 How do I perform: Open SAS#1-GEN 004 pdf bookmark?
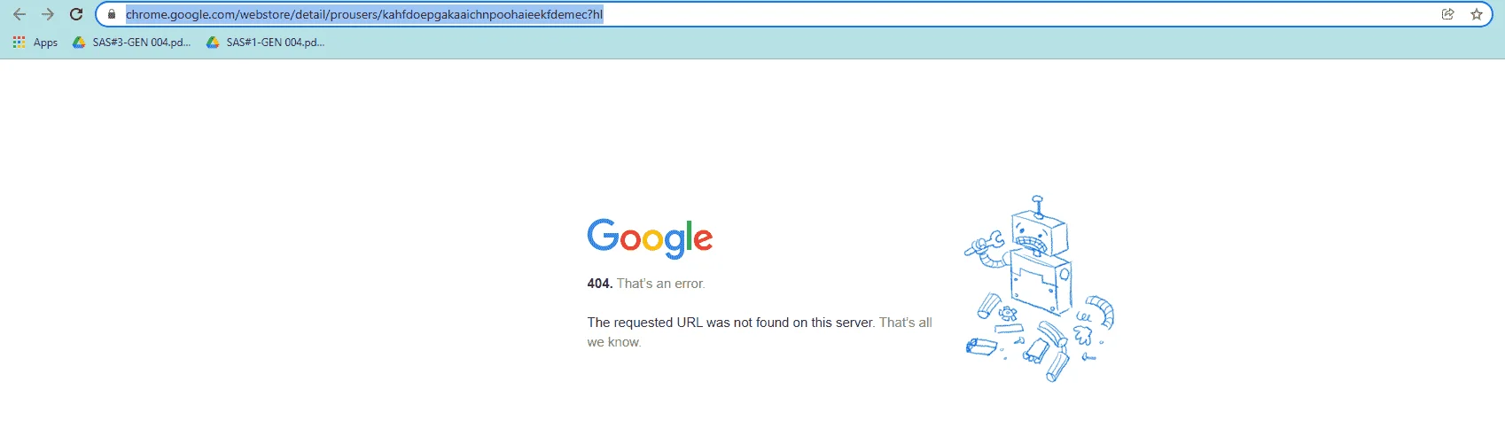coord(265,42)
